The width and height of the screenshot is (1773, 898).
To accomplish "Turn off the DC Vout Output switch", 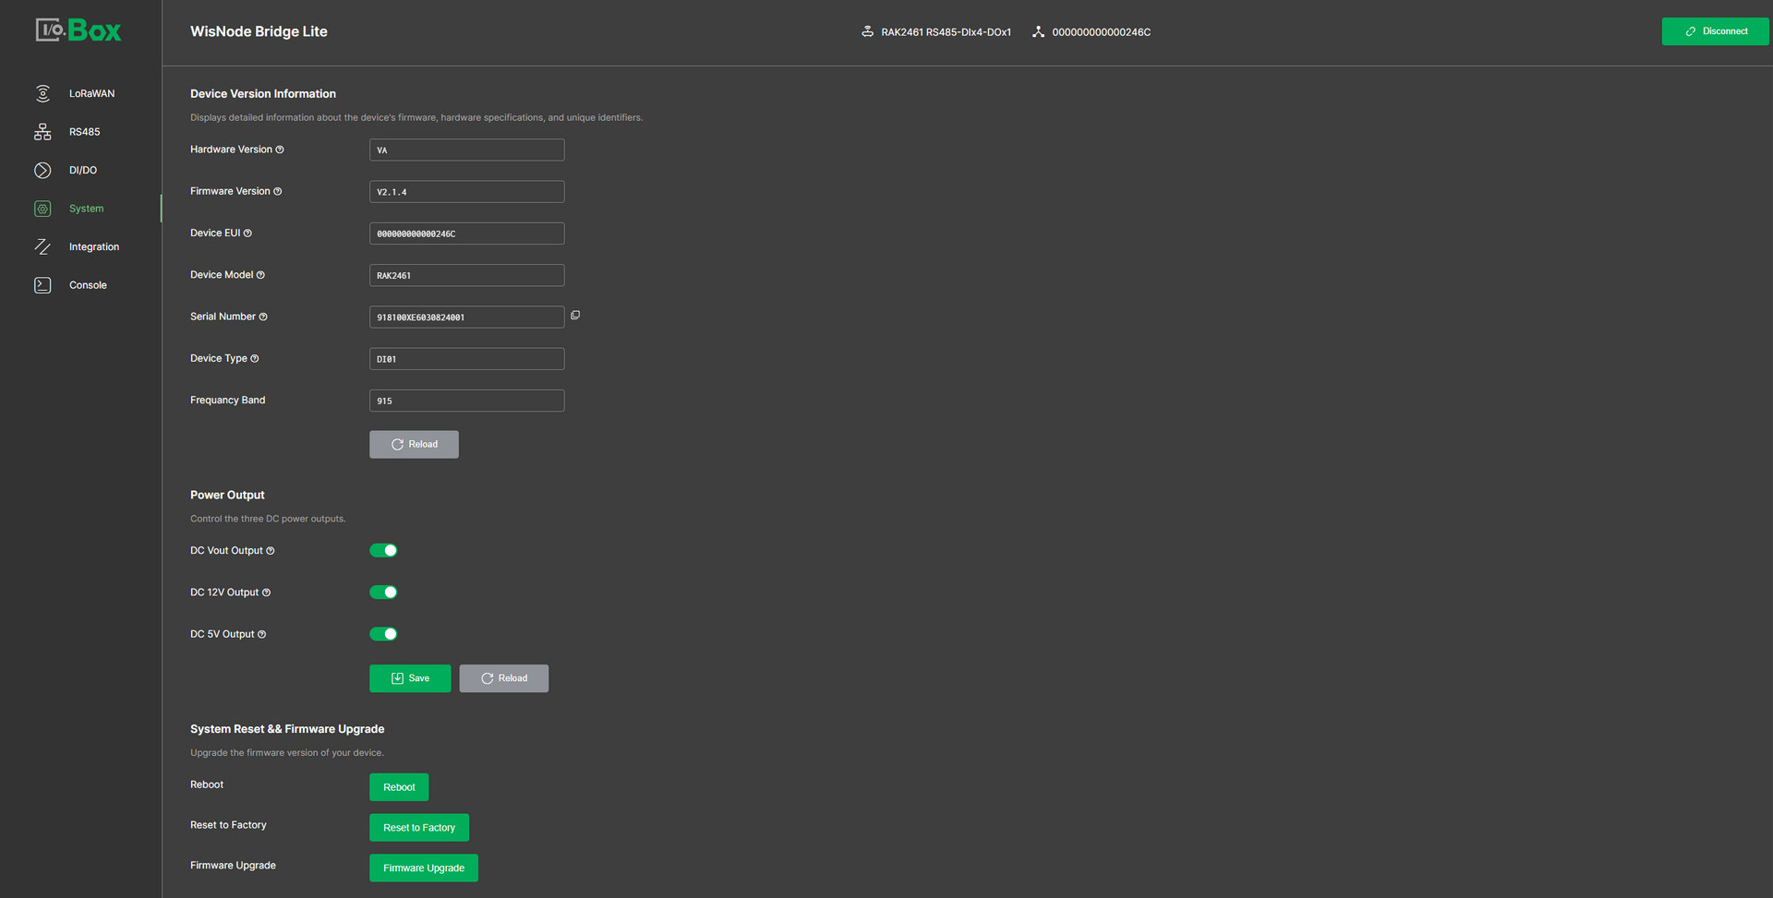I will [383, 550].
